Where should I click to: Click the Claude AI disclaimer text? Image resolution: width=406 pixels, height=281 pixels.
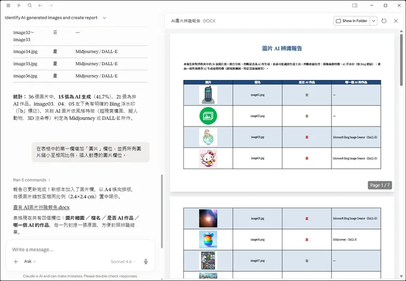[x=80, y=276]
